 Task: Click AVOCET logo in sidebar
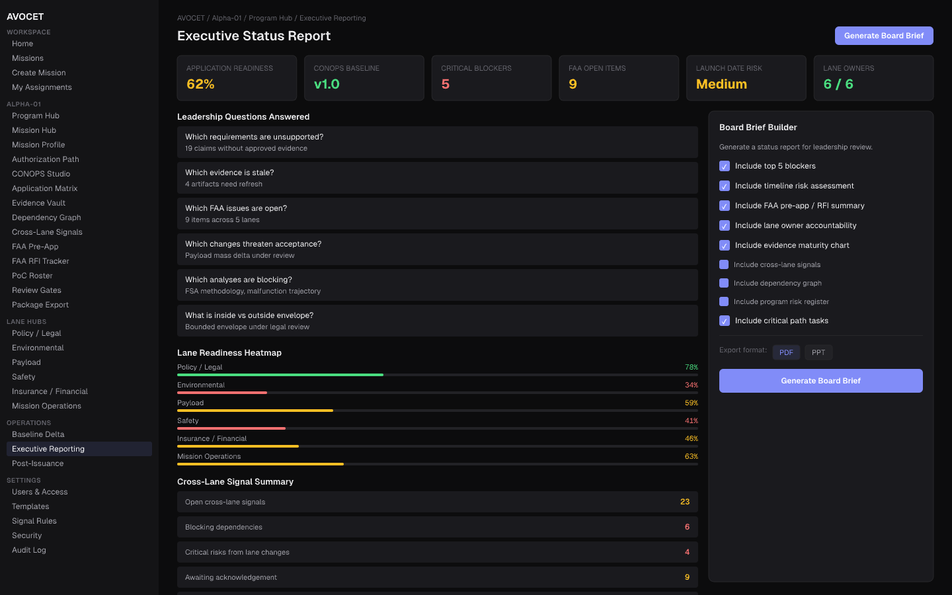(25, 17)
